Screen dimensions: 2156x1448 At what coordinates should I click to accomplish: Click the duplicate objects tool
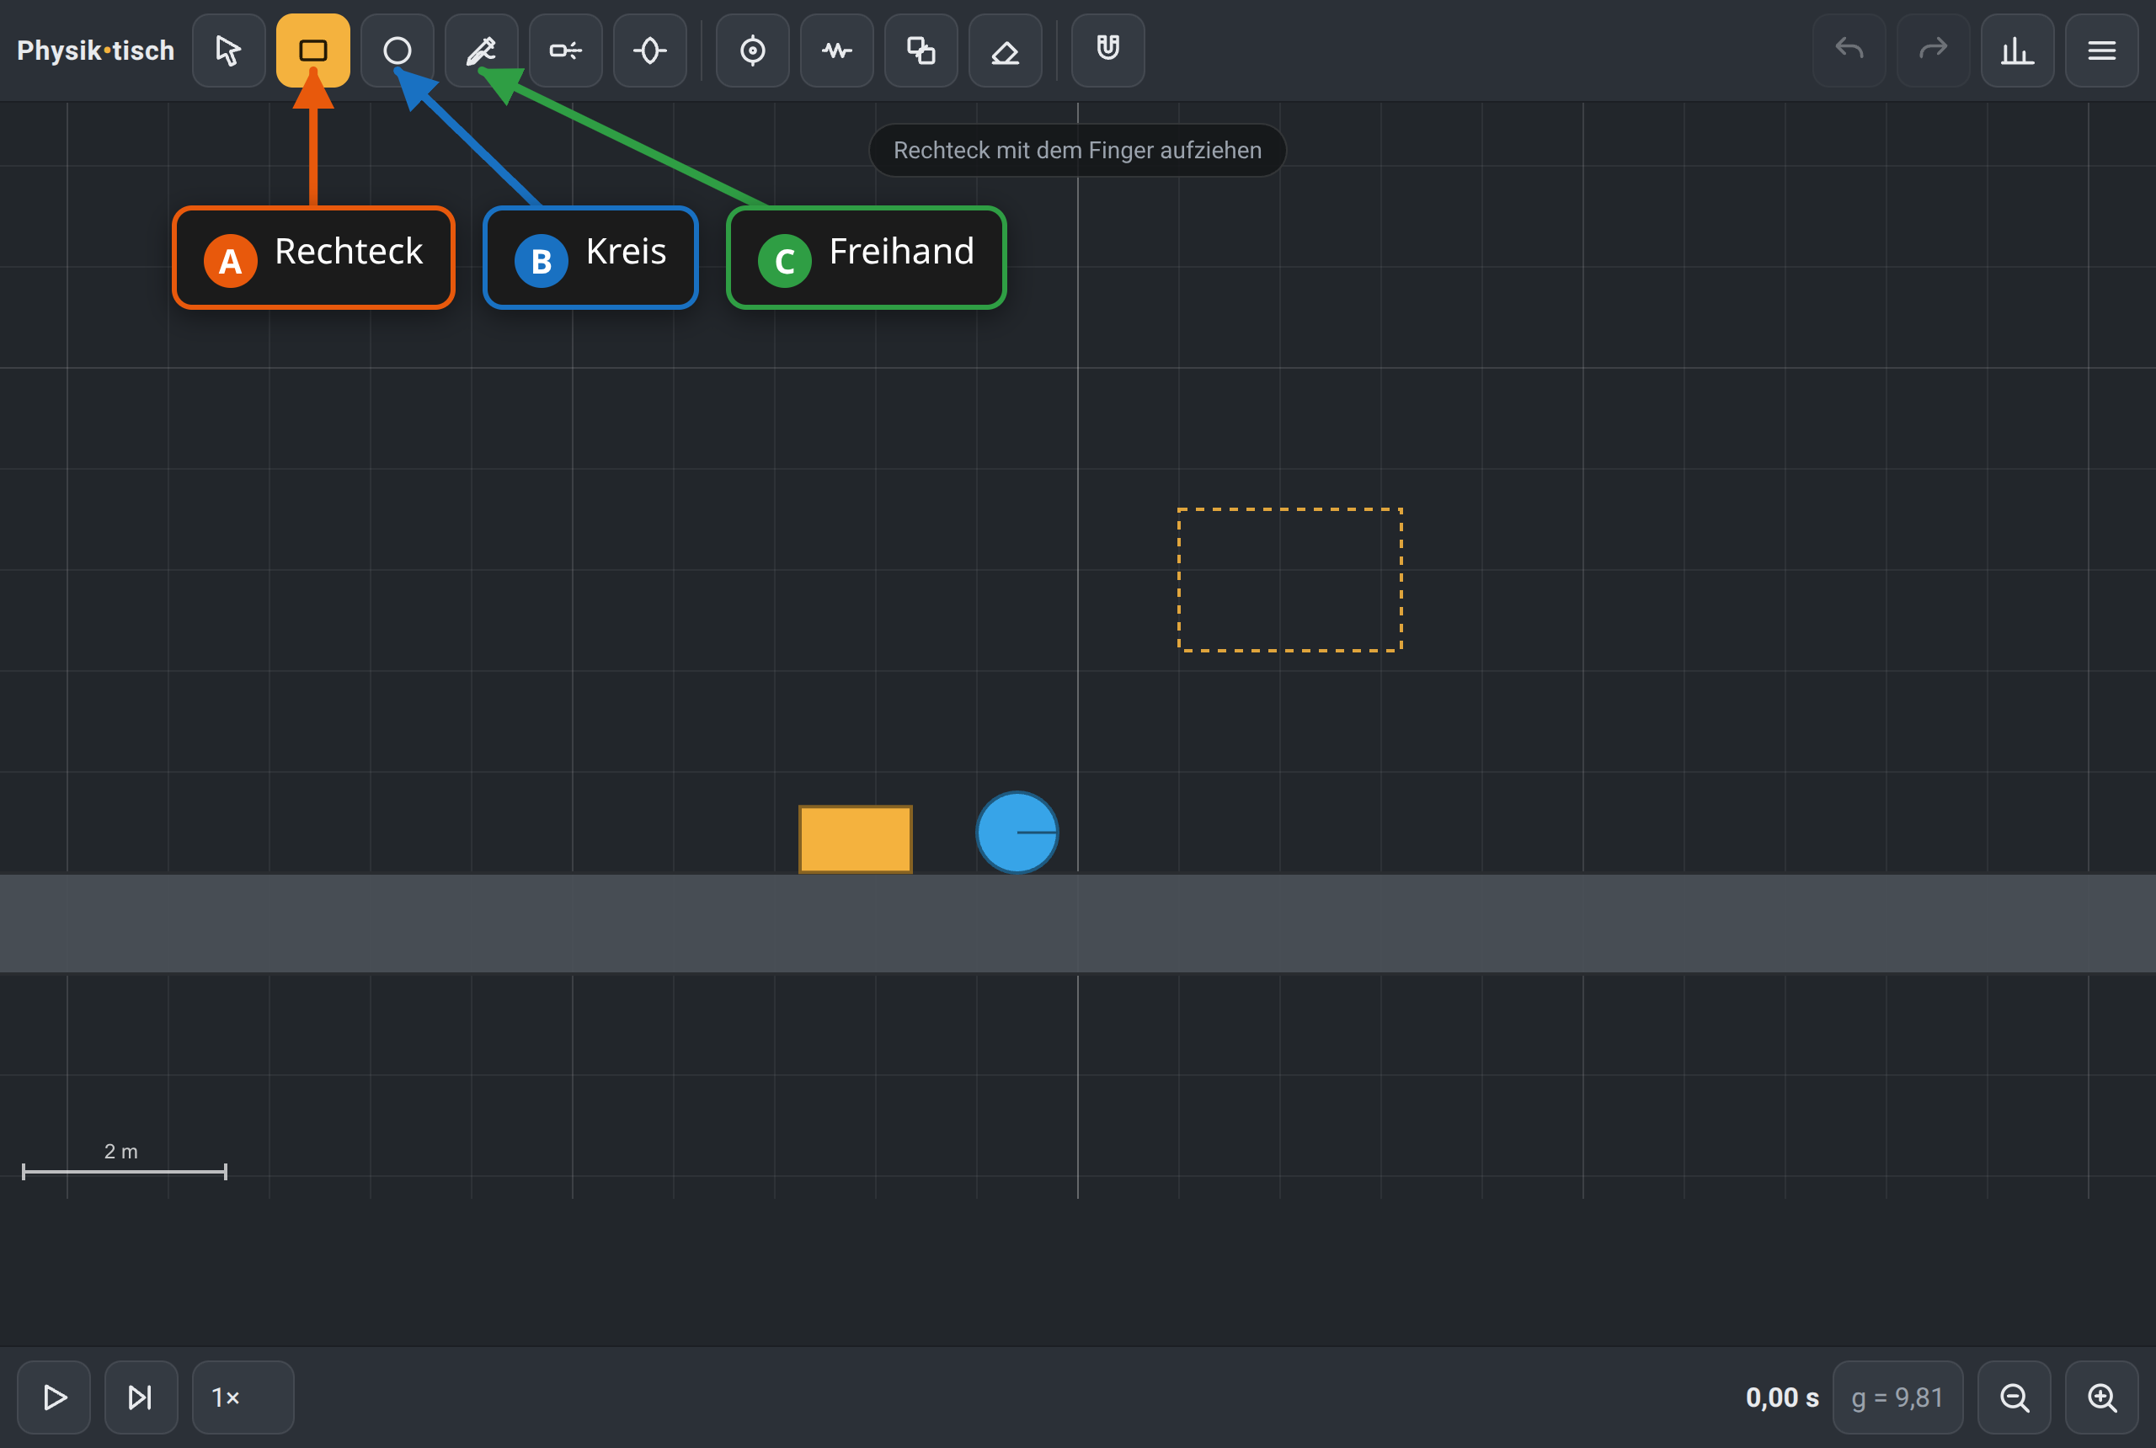tap(921, 51)
